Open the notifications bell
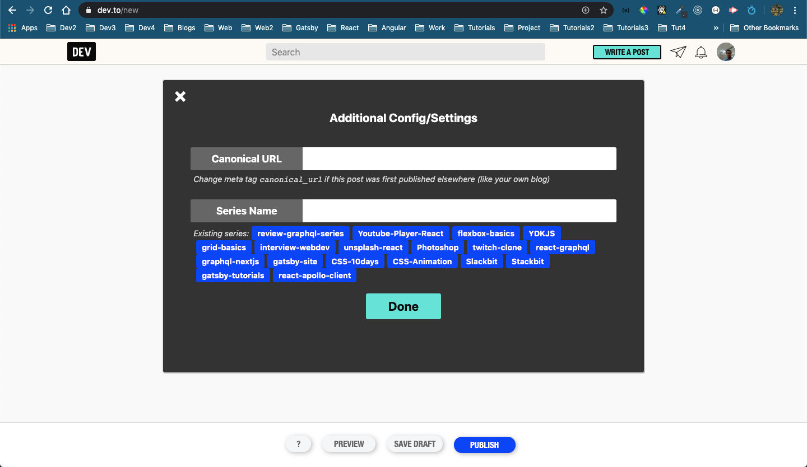The height and width of the screenshot is (467, 807). coord(701,53)
